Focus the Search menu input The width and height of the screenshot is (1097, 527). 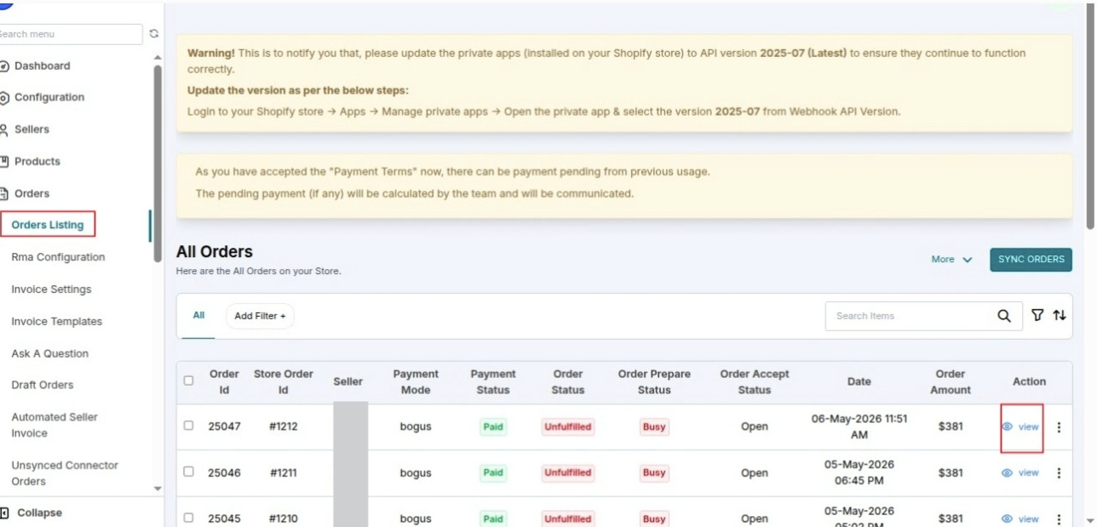coord(70,34)
